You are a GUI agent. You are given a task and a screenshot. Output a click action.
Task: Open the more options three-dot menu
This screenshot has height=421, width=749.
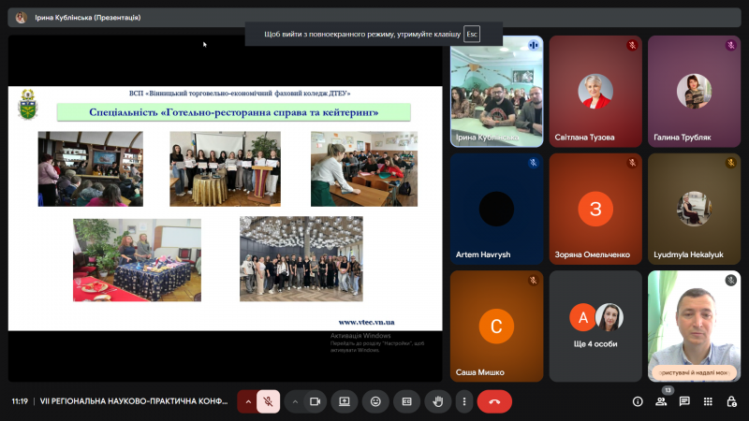[463, 401]
